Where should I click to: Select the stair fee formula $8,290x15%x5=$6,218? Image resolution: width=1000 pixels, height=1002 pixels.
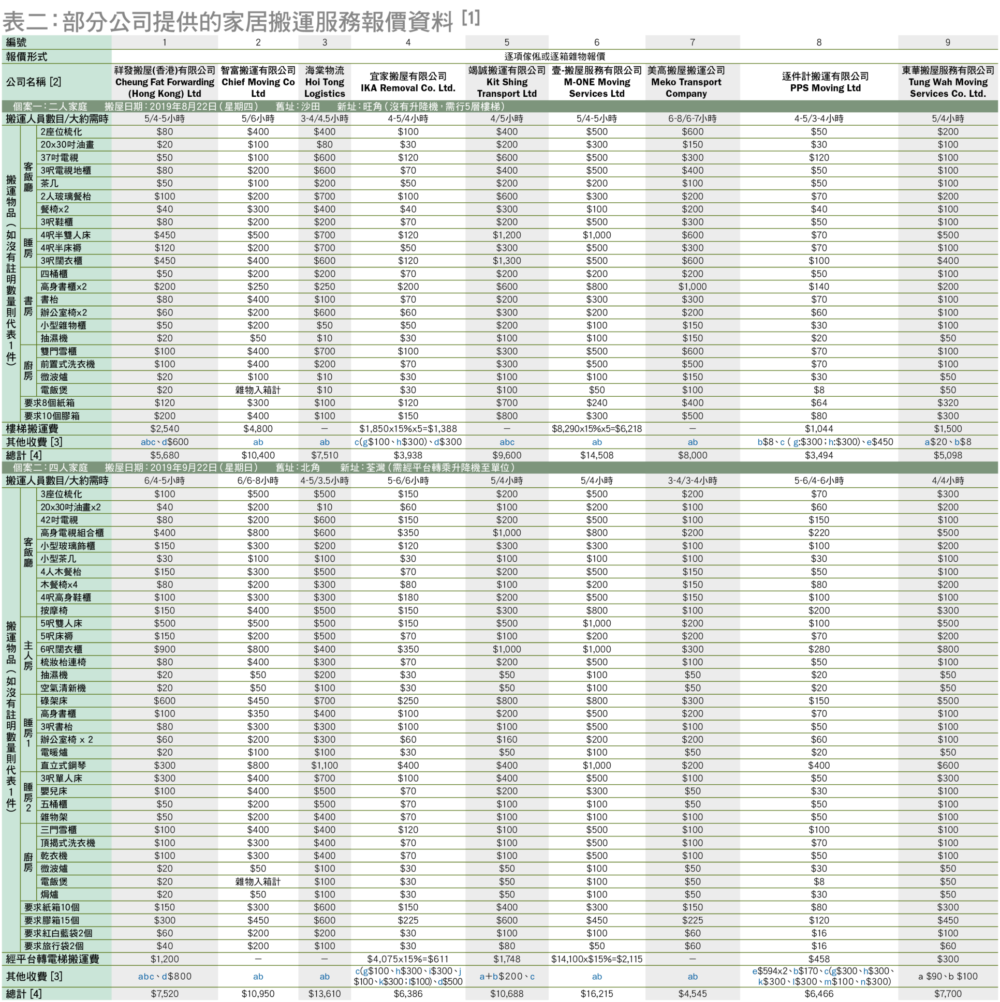click(597, 429)
